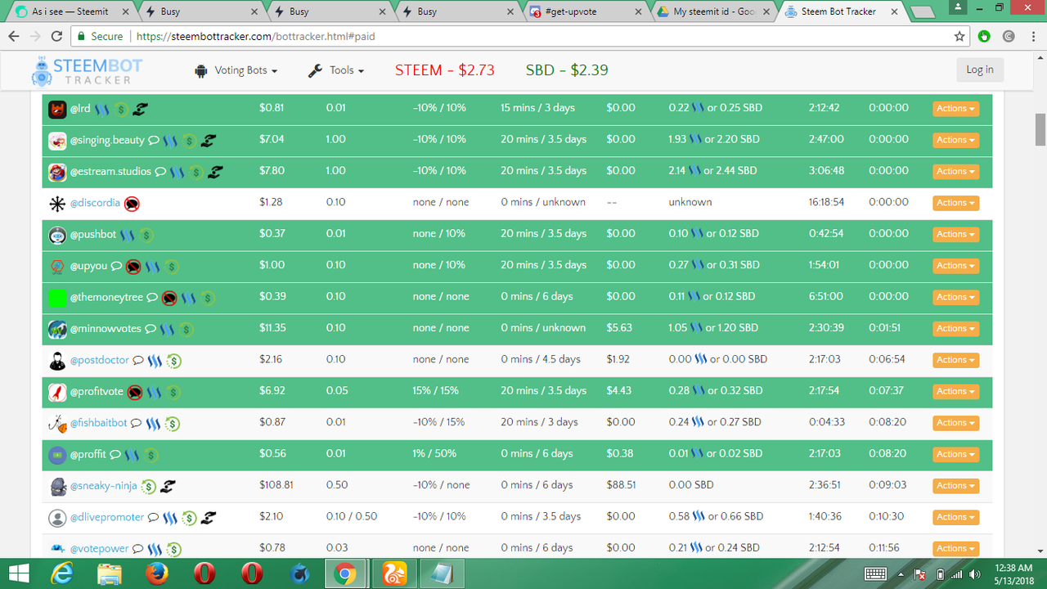
Task: Click the red banned icon beside @profitvote
Action: click(135, 392)
